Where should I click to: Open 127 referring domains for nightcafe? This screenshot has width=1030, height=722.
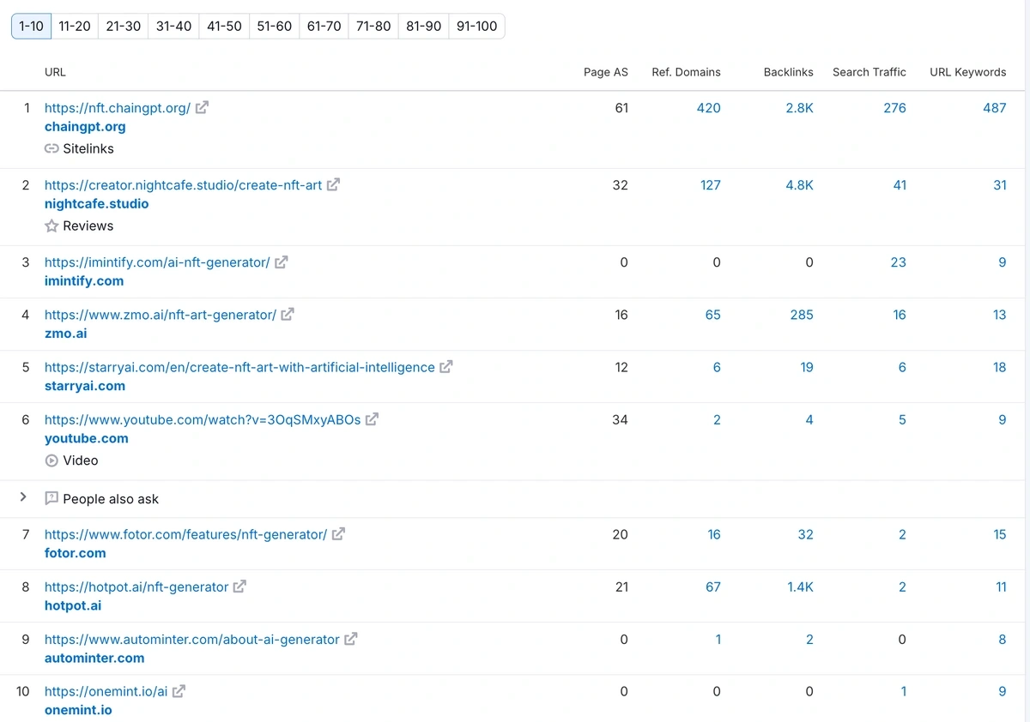(x=711, y=185)
